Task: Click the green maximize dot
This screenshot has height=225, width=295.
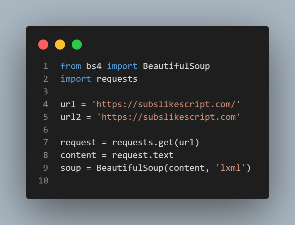Action: pyautogui.click(x=77, y=45)
